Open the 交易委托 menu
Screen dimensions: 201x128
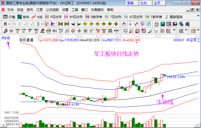(97, 10)
